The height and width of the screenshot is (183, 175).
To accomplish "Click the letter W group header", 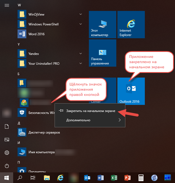I will tap(19, 5).
